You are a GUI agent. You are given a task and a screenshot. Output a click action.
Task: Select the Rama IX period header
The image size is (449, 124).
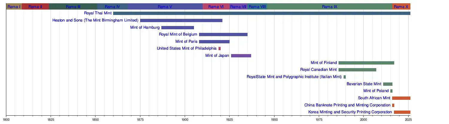(330, 7)
